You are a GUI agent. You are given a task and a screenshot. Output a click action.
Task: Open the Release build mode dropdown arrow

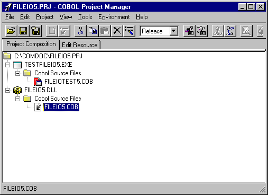point(174,31)
